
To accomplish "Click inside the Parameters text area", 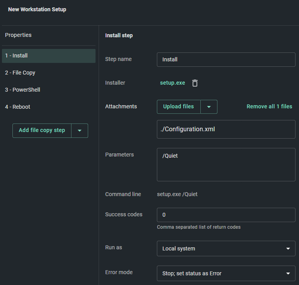I will pyautogui.click(x=226, y=164).
